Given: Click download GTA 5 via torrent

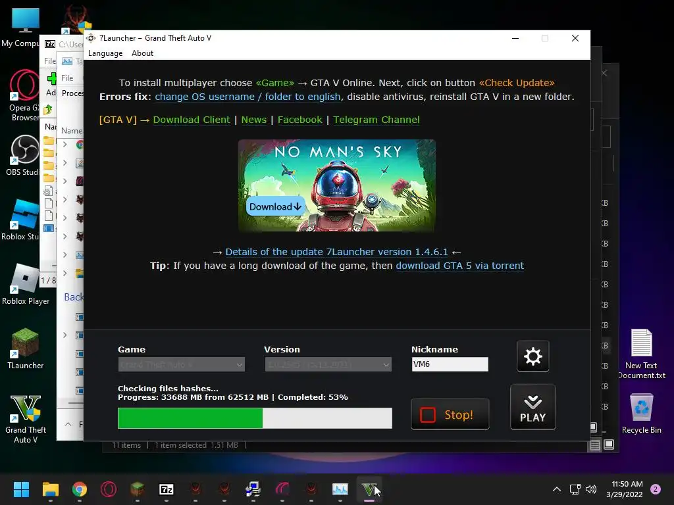Looking at the screenshot, I should coord(459,266).
